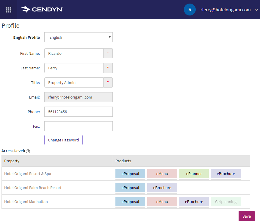Open the Access Level help icon
The image size is (260, 223).
click(28, 151)
